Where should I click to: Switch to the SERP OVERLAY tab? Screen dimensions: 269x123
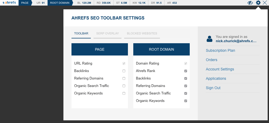pos(107,34)
